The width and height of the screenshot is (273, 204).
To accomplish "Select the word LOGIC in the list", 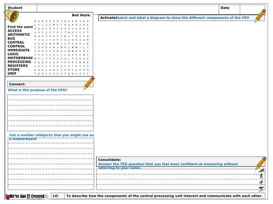I will [x=13, y=54].
